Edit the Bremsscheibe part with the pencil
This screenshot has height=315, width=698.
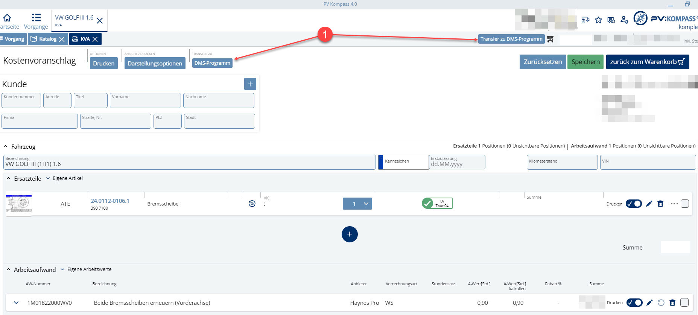649,204
